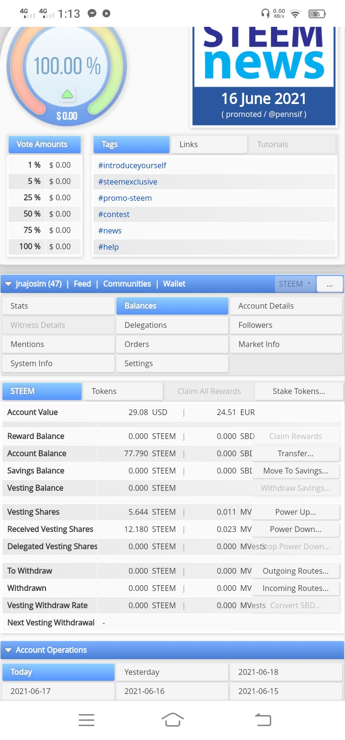Open the Followers section

(286, 325)
